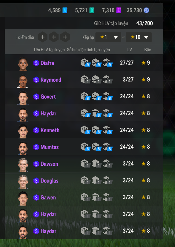
Task: Click Diafra's first level 9 trait icon
Action: (x=85, y=63)
